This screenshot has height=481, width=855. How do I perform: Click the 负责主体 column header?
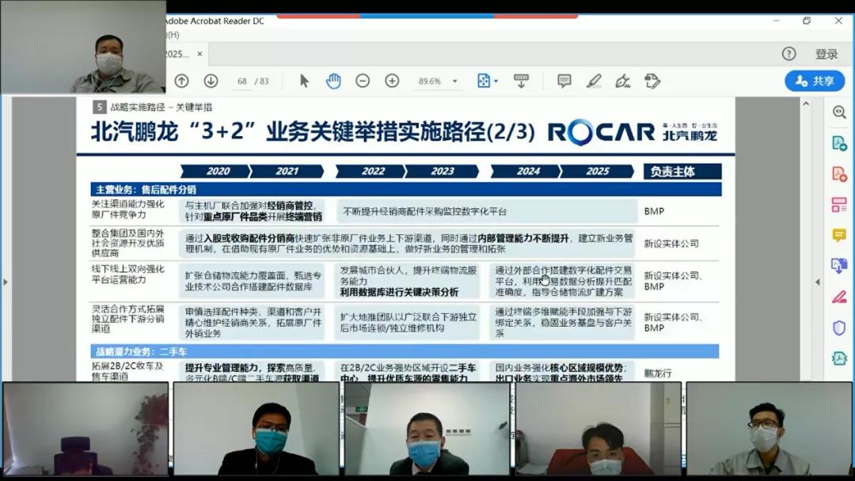682,172
